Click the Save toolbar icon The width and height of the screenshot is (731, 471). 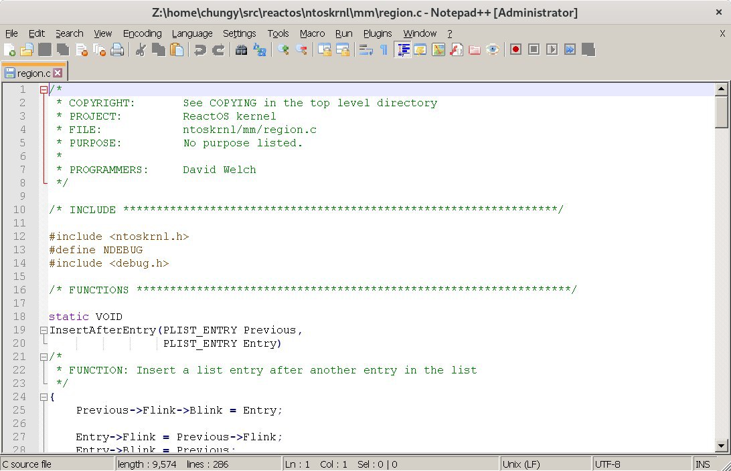pos(45,50)
